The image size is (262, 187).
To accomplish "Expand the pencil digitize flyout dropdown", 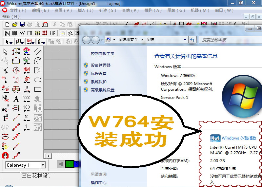I will pyautogui.click(x=44, y=43).
